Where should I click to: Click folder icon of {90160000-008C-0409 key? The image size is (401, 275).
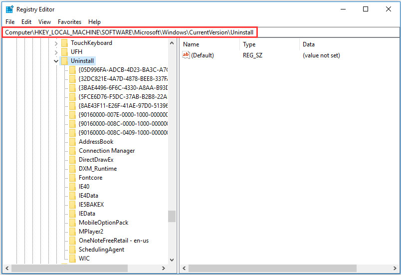coord(73,133)
